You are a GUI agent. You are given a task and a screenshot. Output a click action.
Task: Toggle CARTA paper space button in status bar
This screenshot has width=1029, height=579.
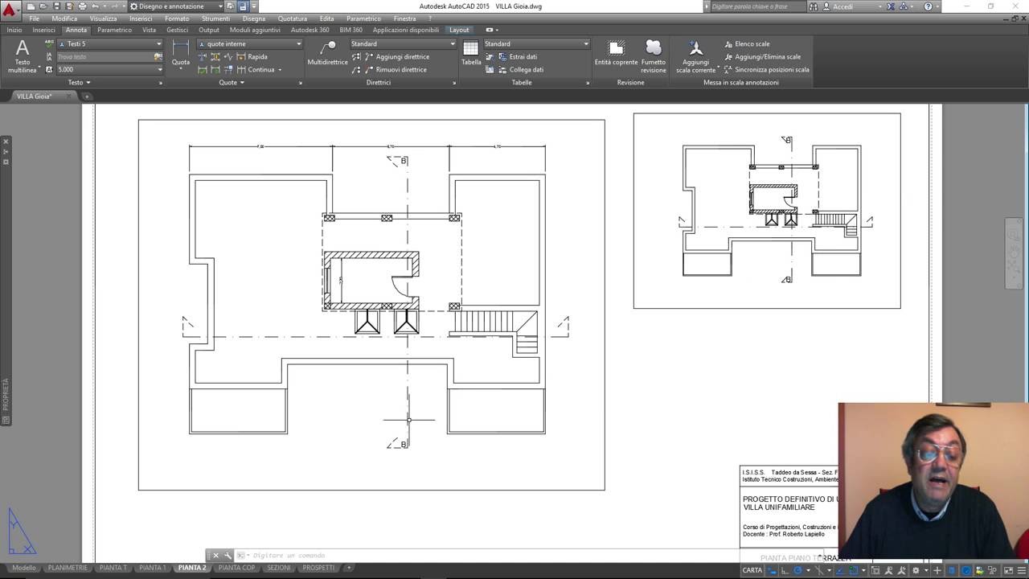752,569
